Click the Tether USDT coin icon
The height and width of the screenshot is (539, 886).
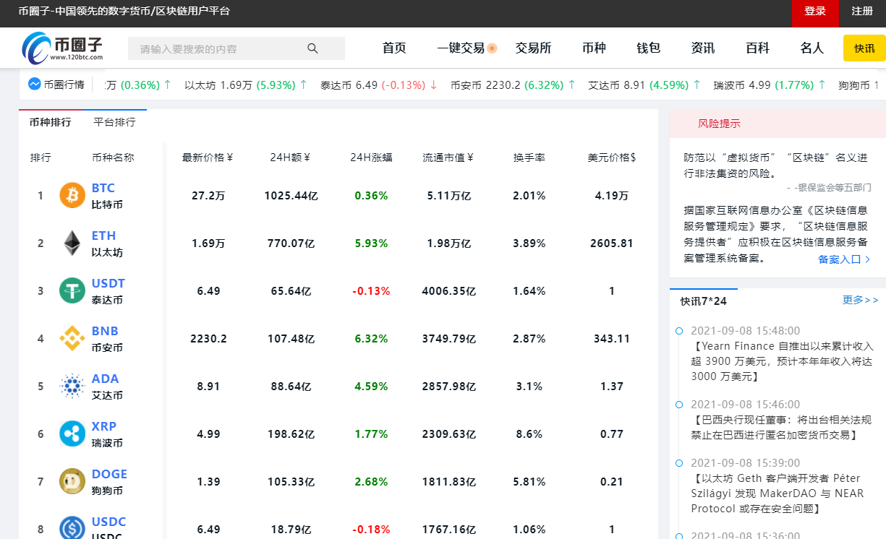tap(72, 290)
